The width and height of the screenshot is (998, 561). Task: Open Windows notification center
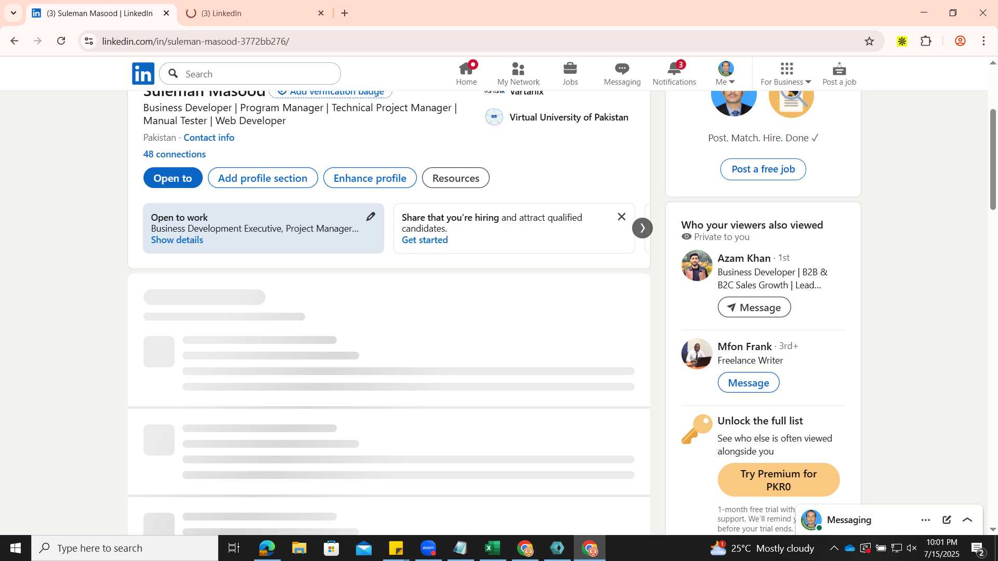pyautogui.click(x=978, y=549)
